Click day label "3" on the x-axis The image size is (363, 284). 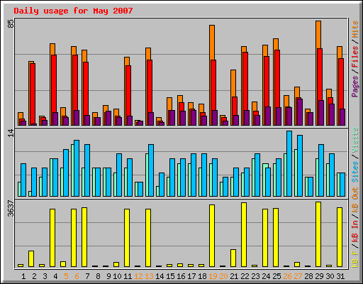pyautogui.click(x=45, y=276)
